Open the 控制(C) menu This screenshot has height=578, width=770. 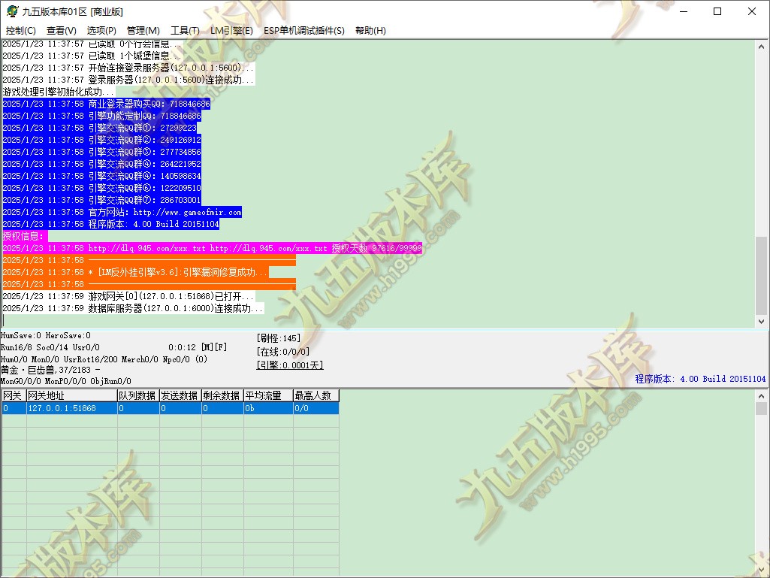click(20, 31)
